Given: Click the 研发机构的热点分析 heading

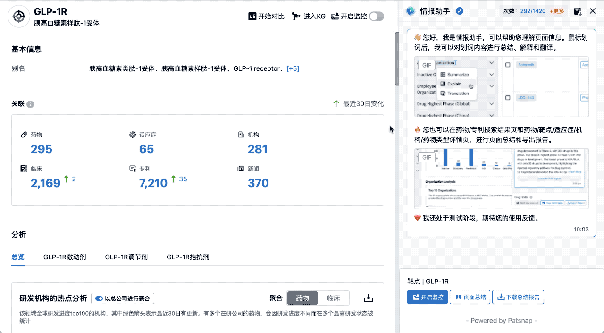Looking at the screenshot, I should (53, 298).
